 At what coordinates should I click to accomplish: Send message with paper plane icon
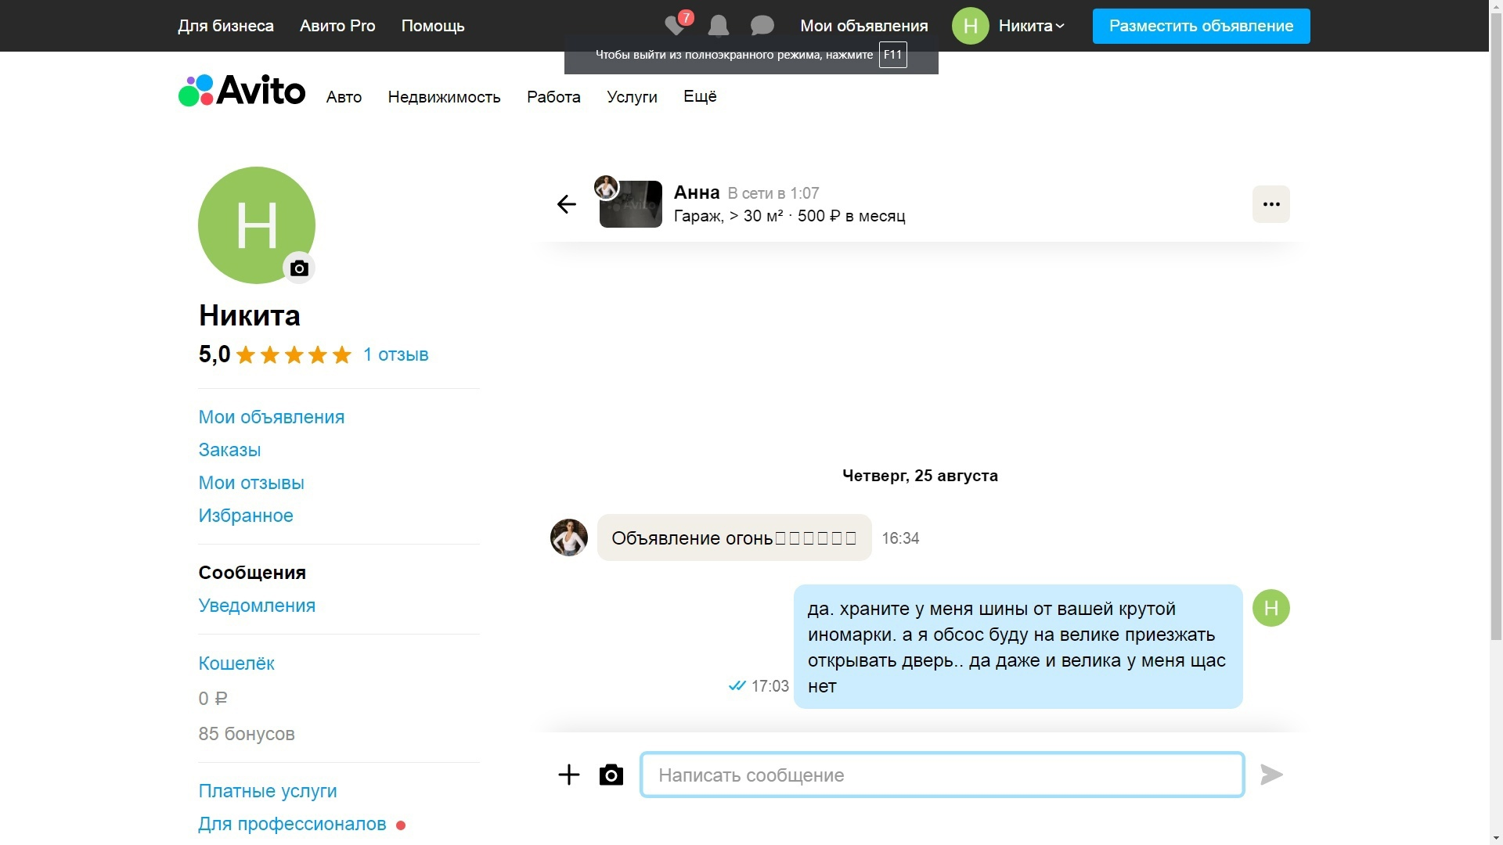pos(1271,775)
